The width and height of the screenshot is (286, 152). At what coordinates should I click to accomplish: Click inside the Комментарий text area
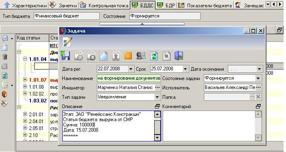[209, 126]
